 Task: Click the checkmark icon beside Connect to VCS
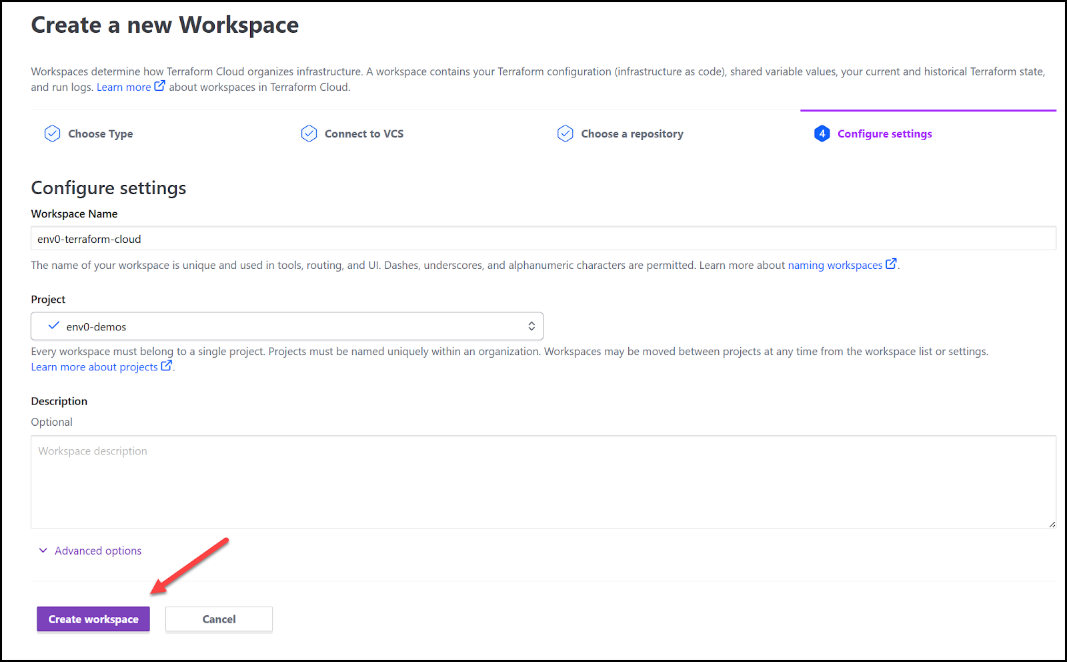coord(309,133)
